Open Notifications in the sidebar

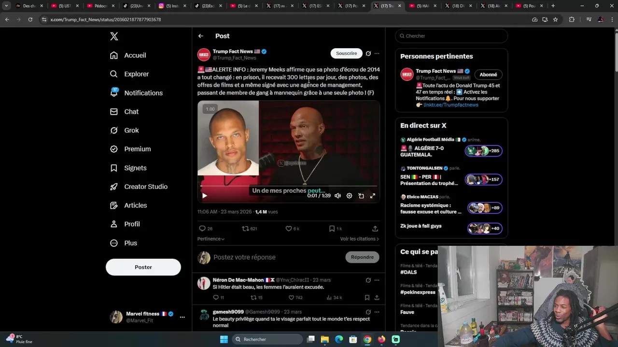pos(136,93)
